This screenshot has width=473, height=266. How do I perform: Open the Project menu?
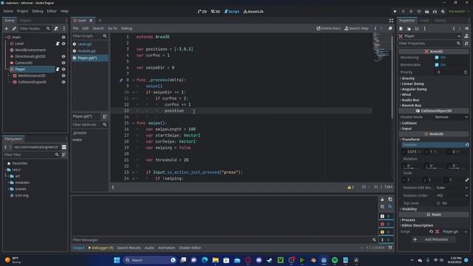pos(22,11)
